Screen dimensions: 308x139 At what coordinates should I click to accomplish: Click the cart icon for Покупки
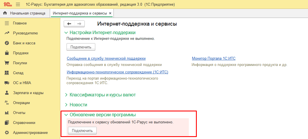pyautogui.click(x=7, y=63)
